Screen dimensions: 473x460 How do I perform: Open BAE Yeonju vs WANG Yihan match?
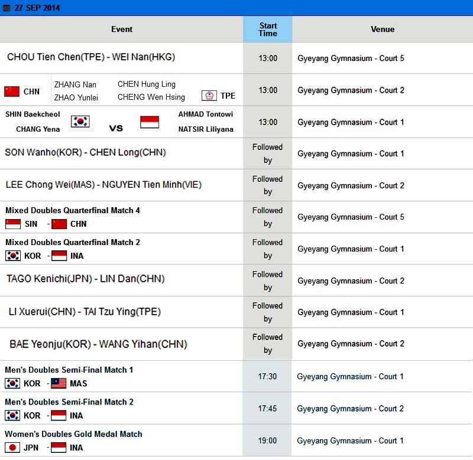pyautogui.click(x=98, y=344)
